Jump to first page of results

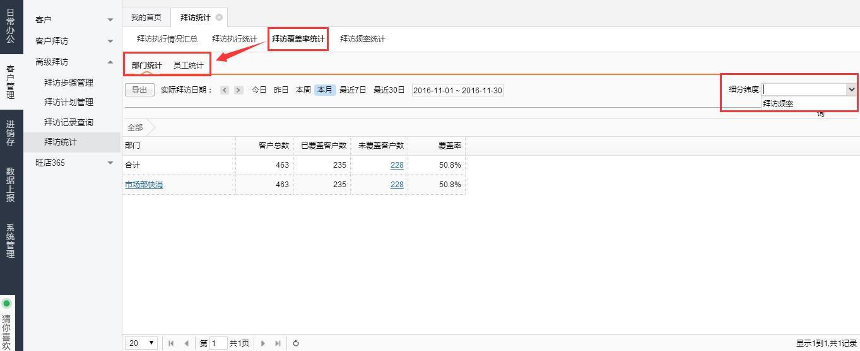pos(171,343)
